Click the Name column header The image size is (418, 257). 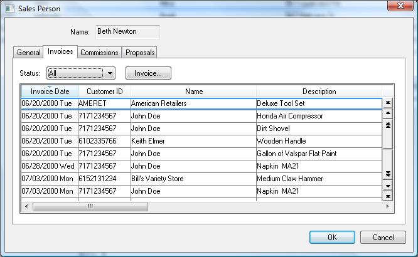tap(194, 92)
